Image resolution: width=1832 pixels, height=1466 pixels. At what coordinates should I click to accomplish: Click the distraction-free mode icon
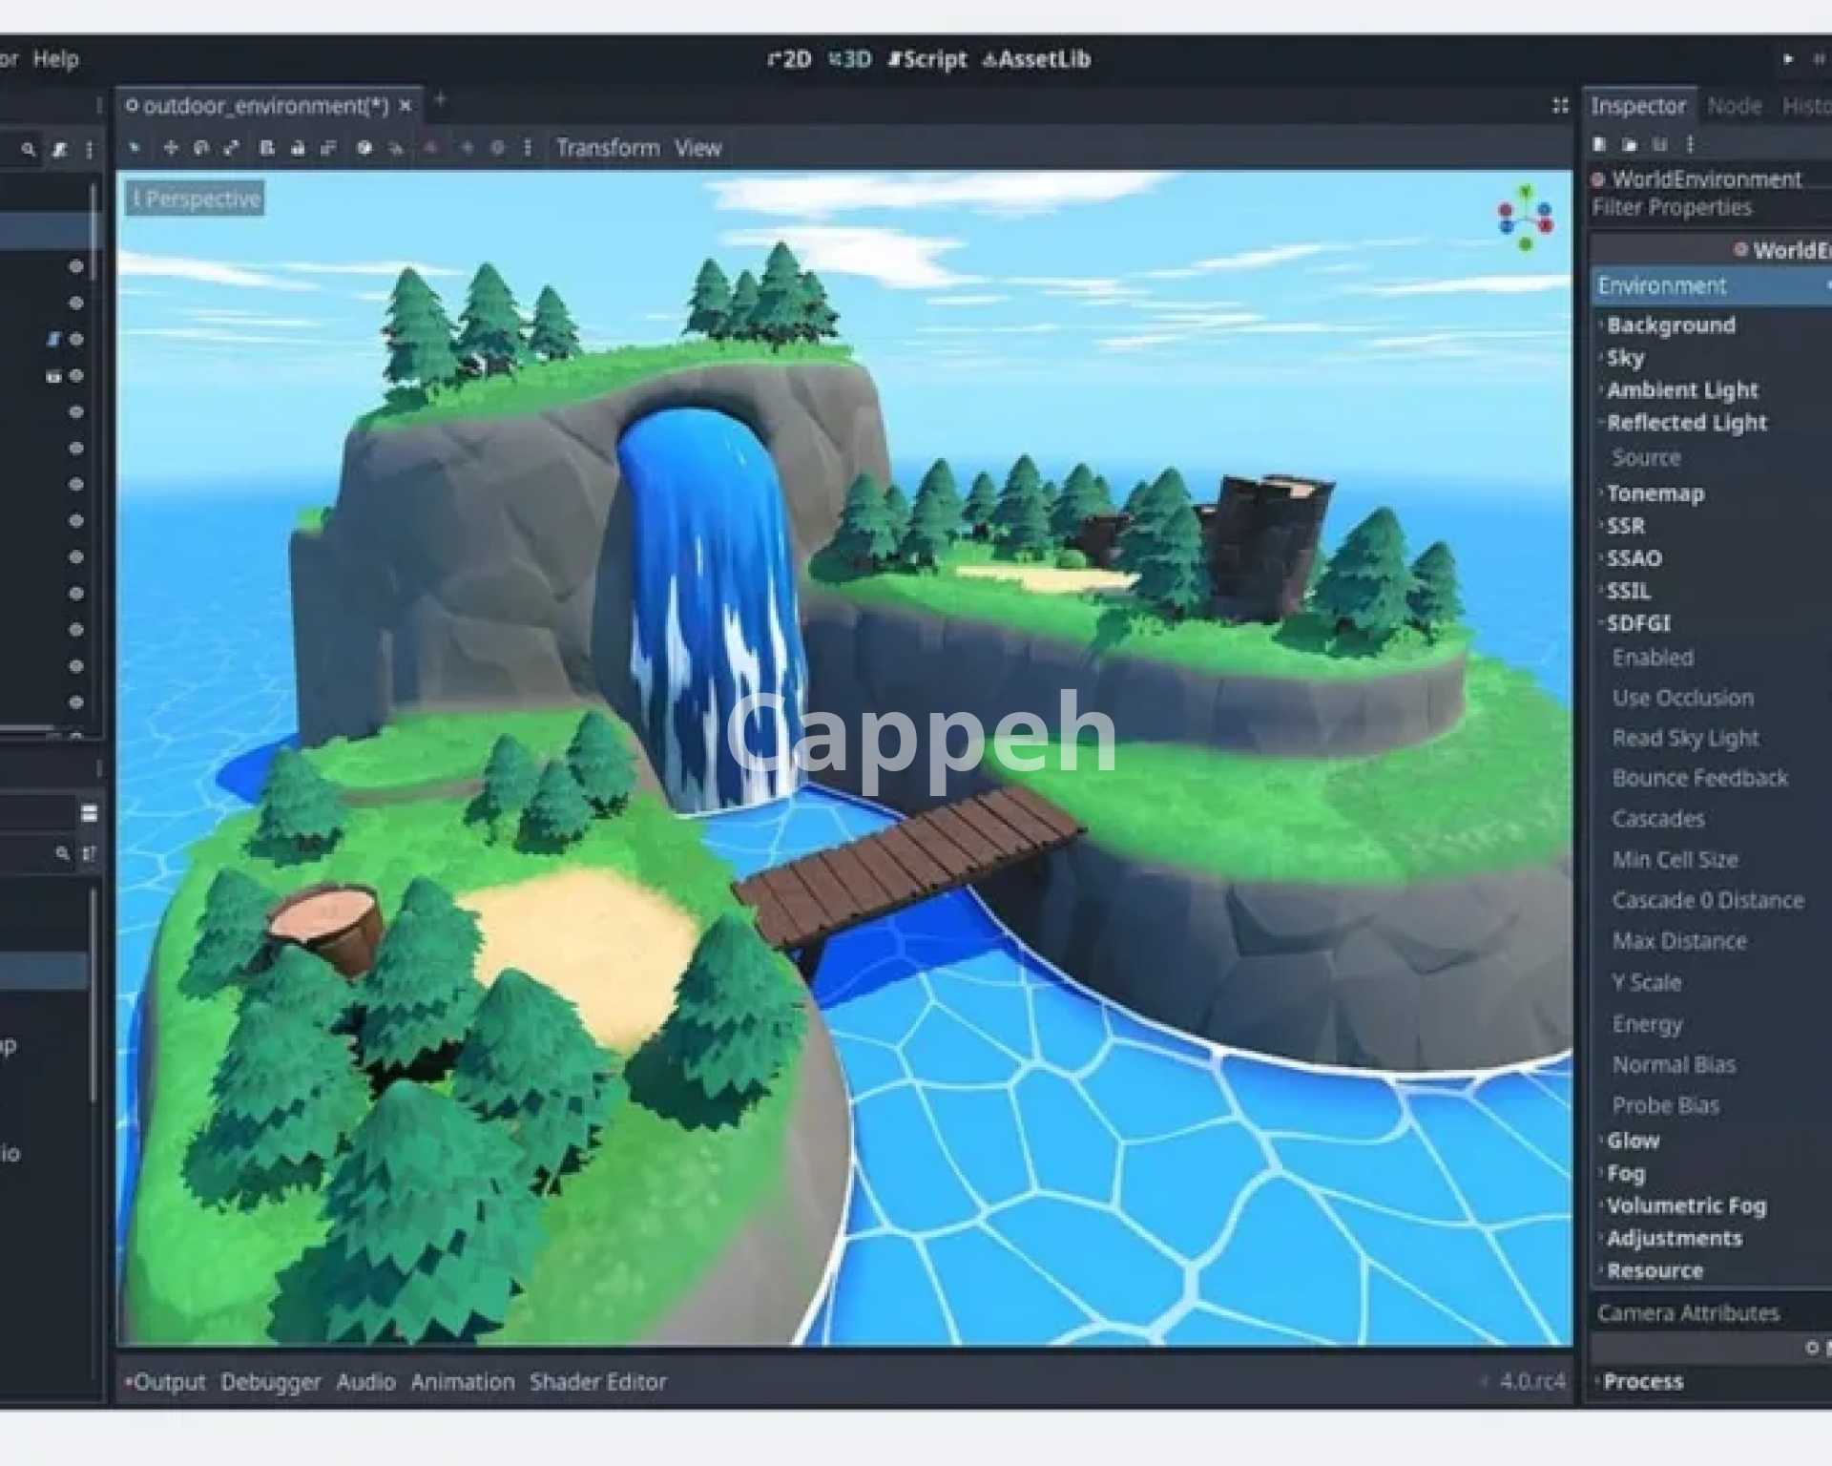[x=1560, y=106]
